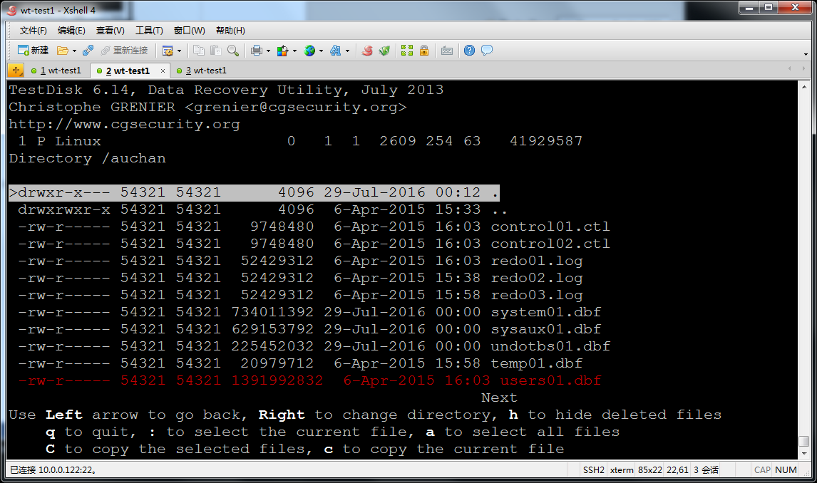Open the 窗口(W) menu

[x=189, y=31]
